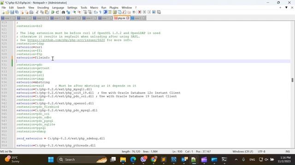This screenshot has height=165, width=295.
Task: Toggle word wrap in the toolbar
Action: 96,12
